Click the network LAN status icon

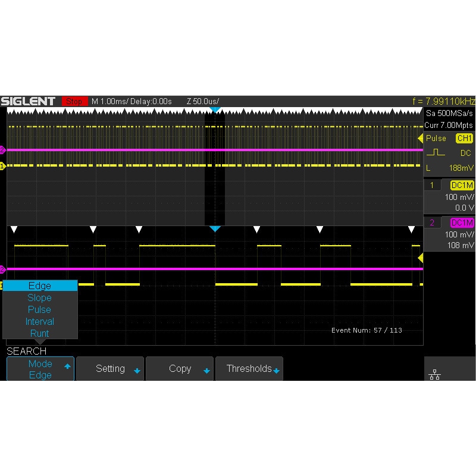pos(434,375)
